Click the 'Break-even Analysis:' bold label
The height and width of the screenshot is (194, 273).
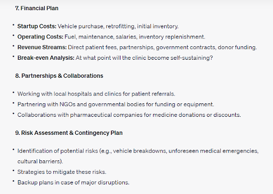click(x=46, y=58)
